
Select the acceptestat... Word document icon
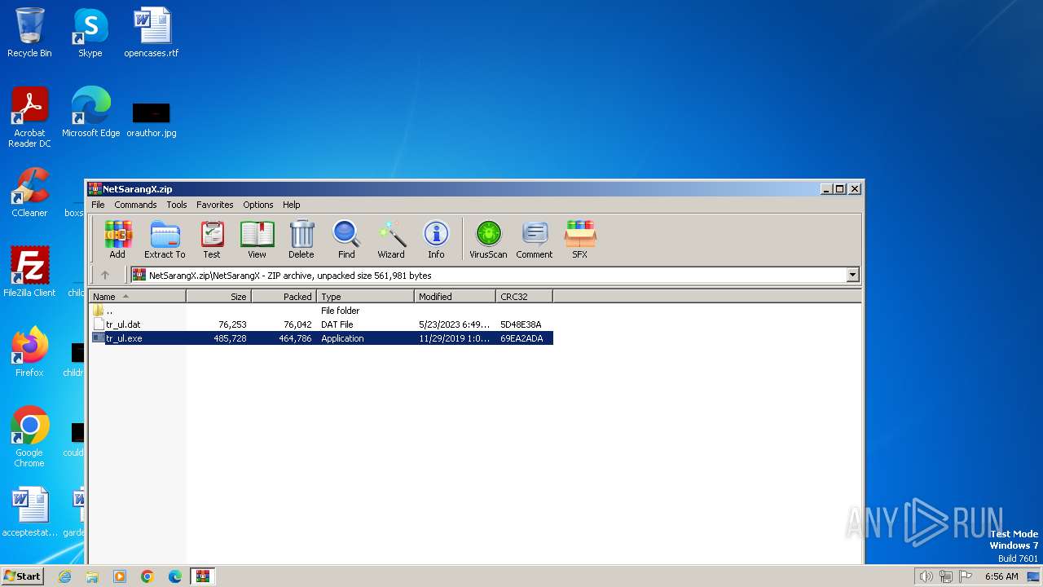pos(29,512)
